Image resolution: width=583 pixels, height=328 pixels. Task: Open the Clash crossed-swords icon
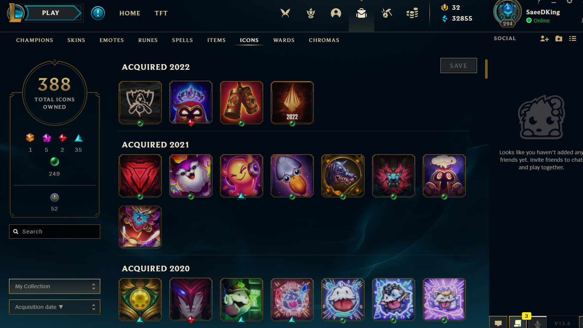(285, 13)
